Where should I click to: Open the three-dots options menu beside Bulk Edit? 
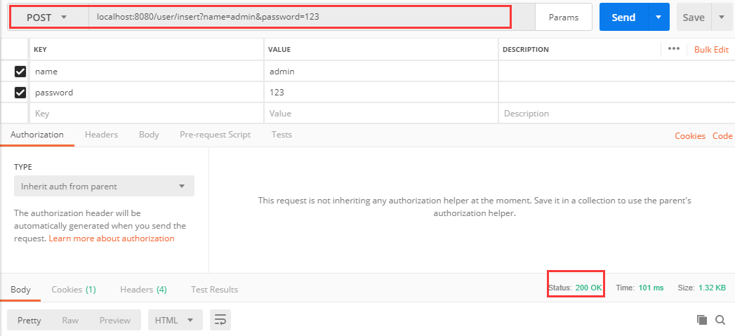(674, 48)
